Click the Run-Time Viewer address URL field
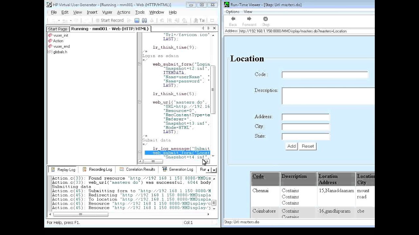The image size is (419, 235). pyautogui.click(x=307, y=31)
